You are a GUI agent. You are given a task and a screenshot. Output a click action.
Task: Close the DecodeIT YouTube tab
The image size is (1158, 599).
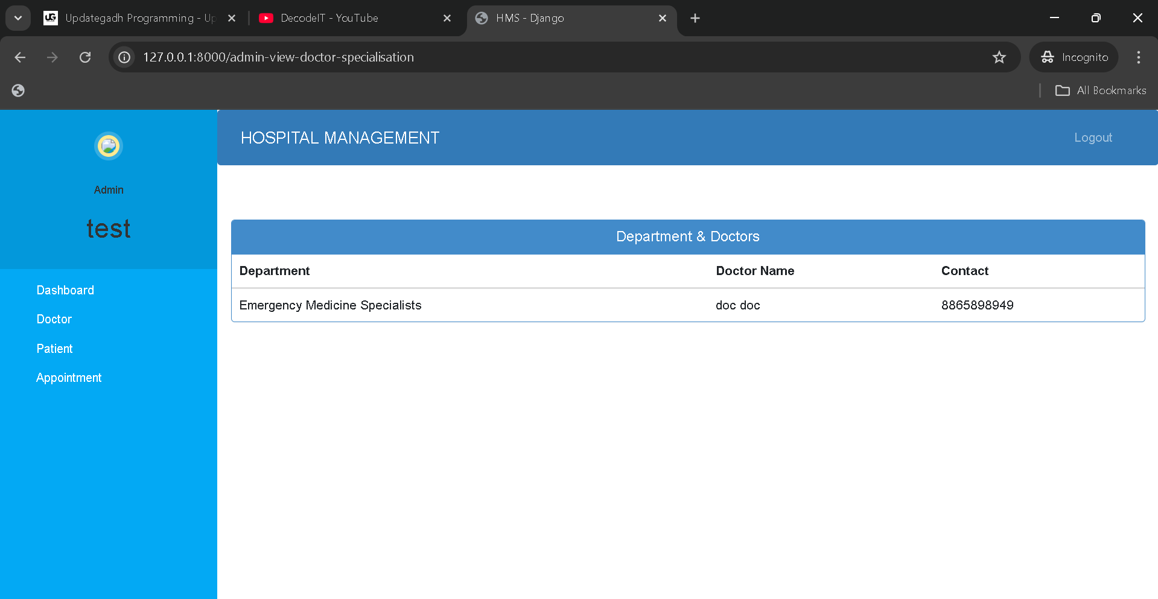(x=447, y=18)
